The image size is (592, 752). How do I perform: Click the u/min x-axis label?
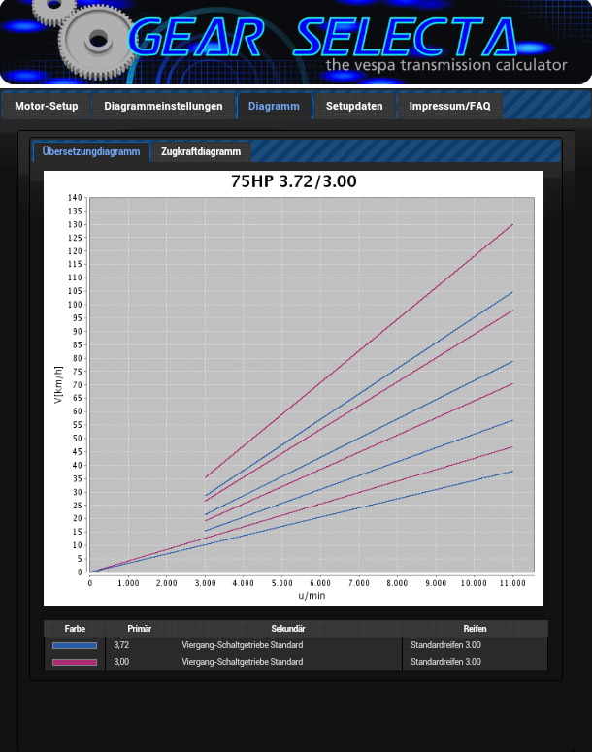point(312,595)
